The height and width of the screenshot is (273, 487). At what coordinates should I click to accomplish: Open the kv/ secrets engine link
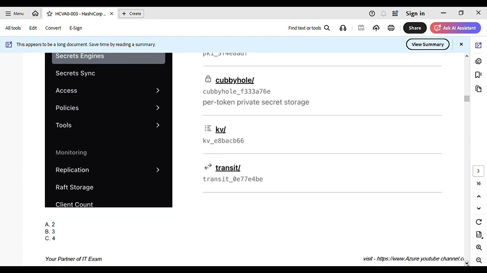221,129
